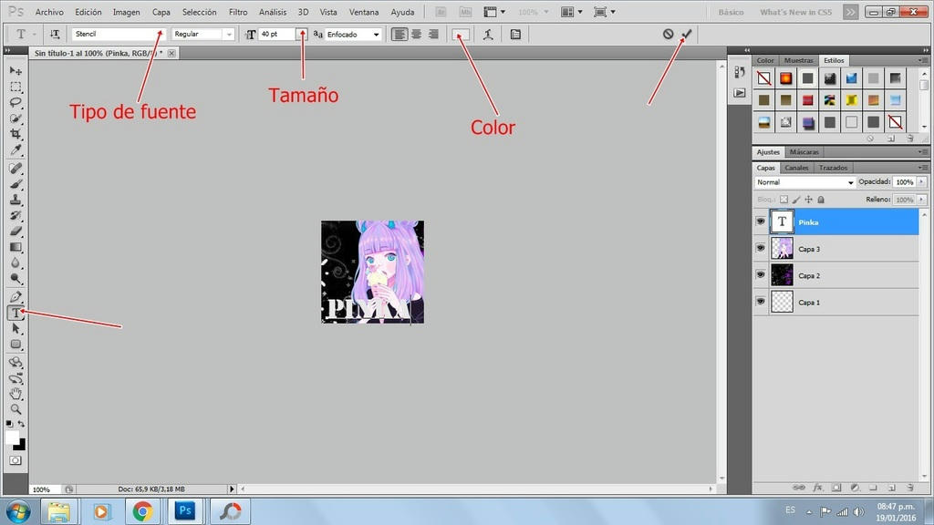Select the Rectangle shape tool
This screenshot has height=525, width=934.
click(16, 344)
